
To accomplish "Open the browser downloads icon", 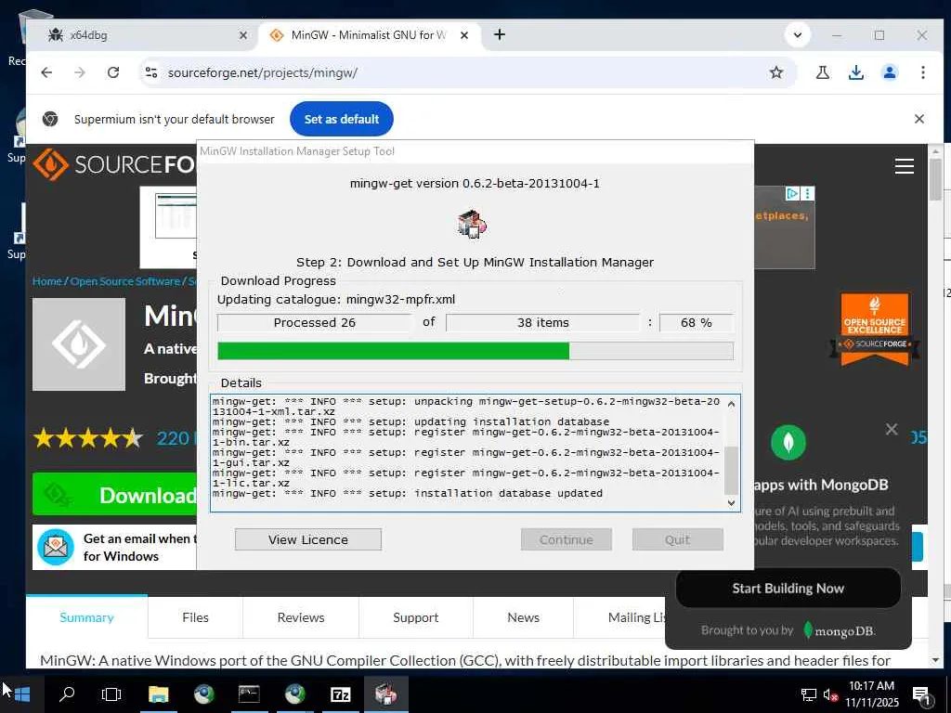I will point(855,72).
